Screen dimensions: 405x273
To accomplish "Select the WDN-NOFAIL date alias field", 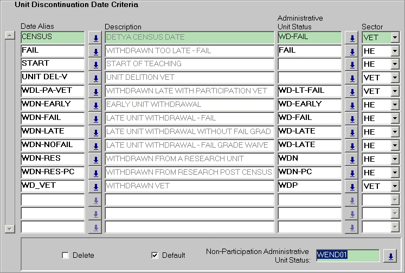I will [53, 145].
